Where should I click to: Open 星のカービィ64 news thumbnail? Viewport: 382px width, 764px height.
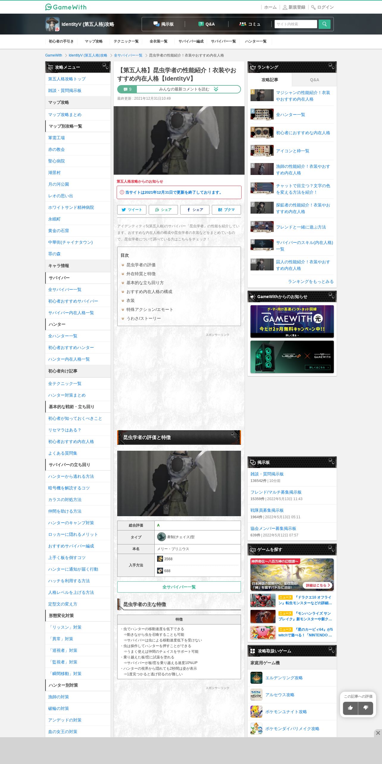[263, 632]
